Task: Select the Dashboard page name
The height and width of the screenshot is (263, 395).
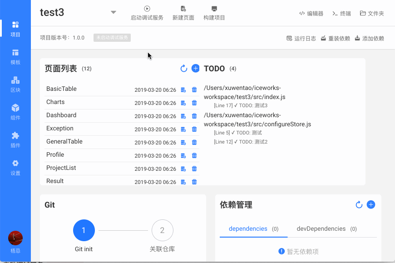Action: point(61,115)
